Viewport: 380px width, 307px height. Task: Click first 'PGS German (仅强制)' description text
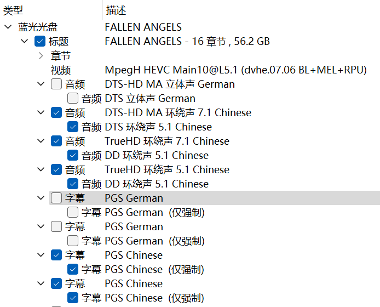pos(154,212)
